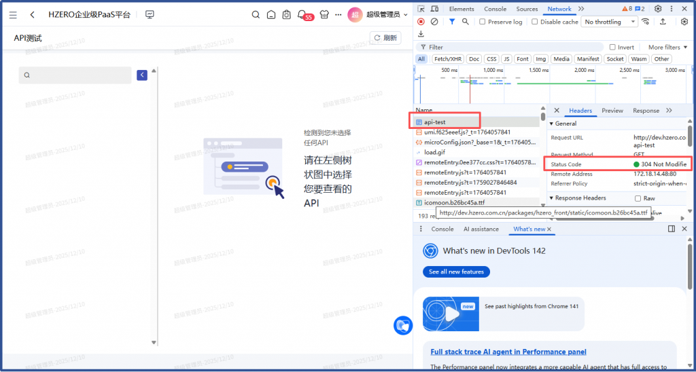Click the API tree search input field

78,75
